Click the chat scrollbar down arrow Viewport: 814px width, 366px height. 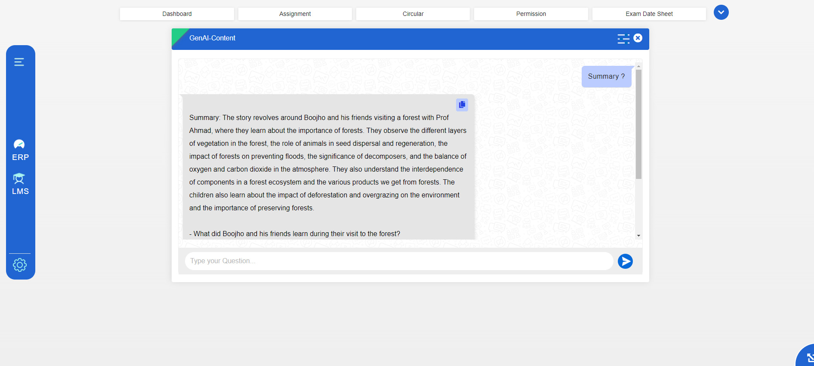[x=638, y=236]
